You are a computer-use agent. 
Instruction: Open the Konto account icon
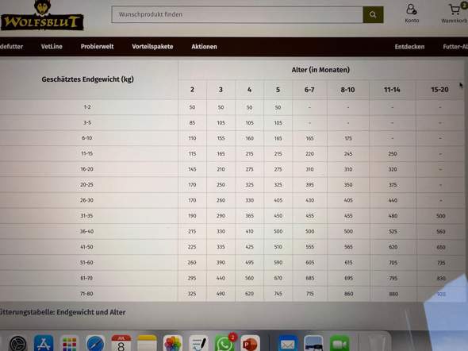[412, 13]
